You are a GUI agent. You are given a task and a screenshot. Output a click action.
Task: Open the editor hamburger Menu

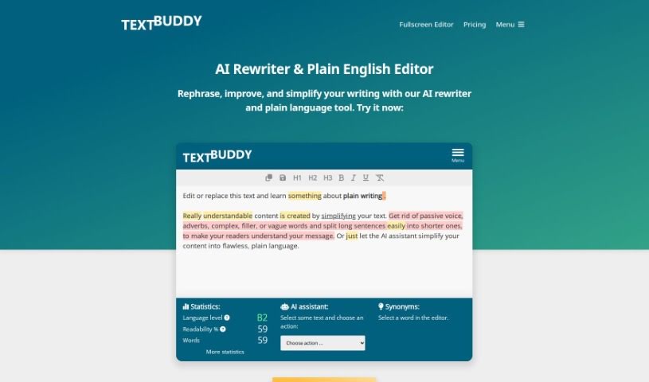[458, 155]
